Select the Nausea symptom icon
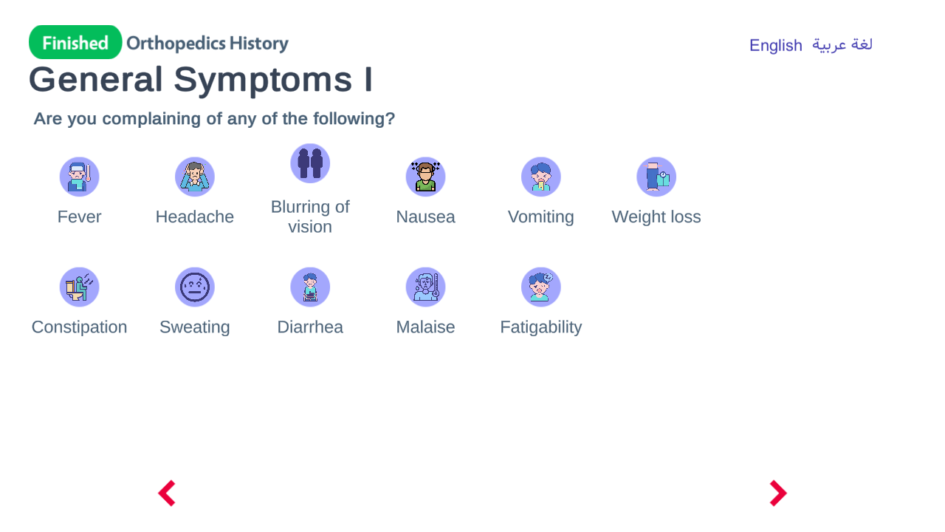This screenshot has width=945, height=532. click(425, 177)
